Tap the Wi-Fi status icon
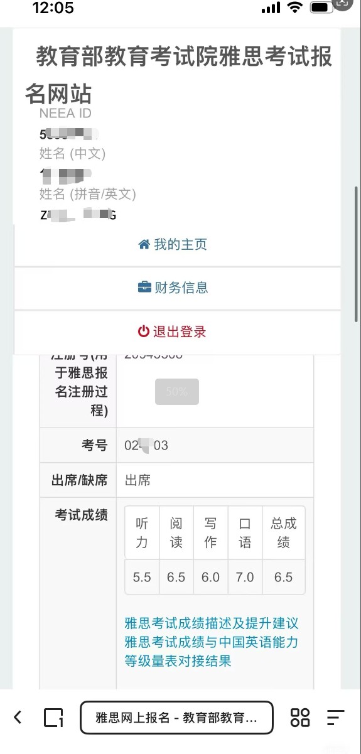 click(294, 8)
